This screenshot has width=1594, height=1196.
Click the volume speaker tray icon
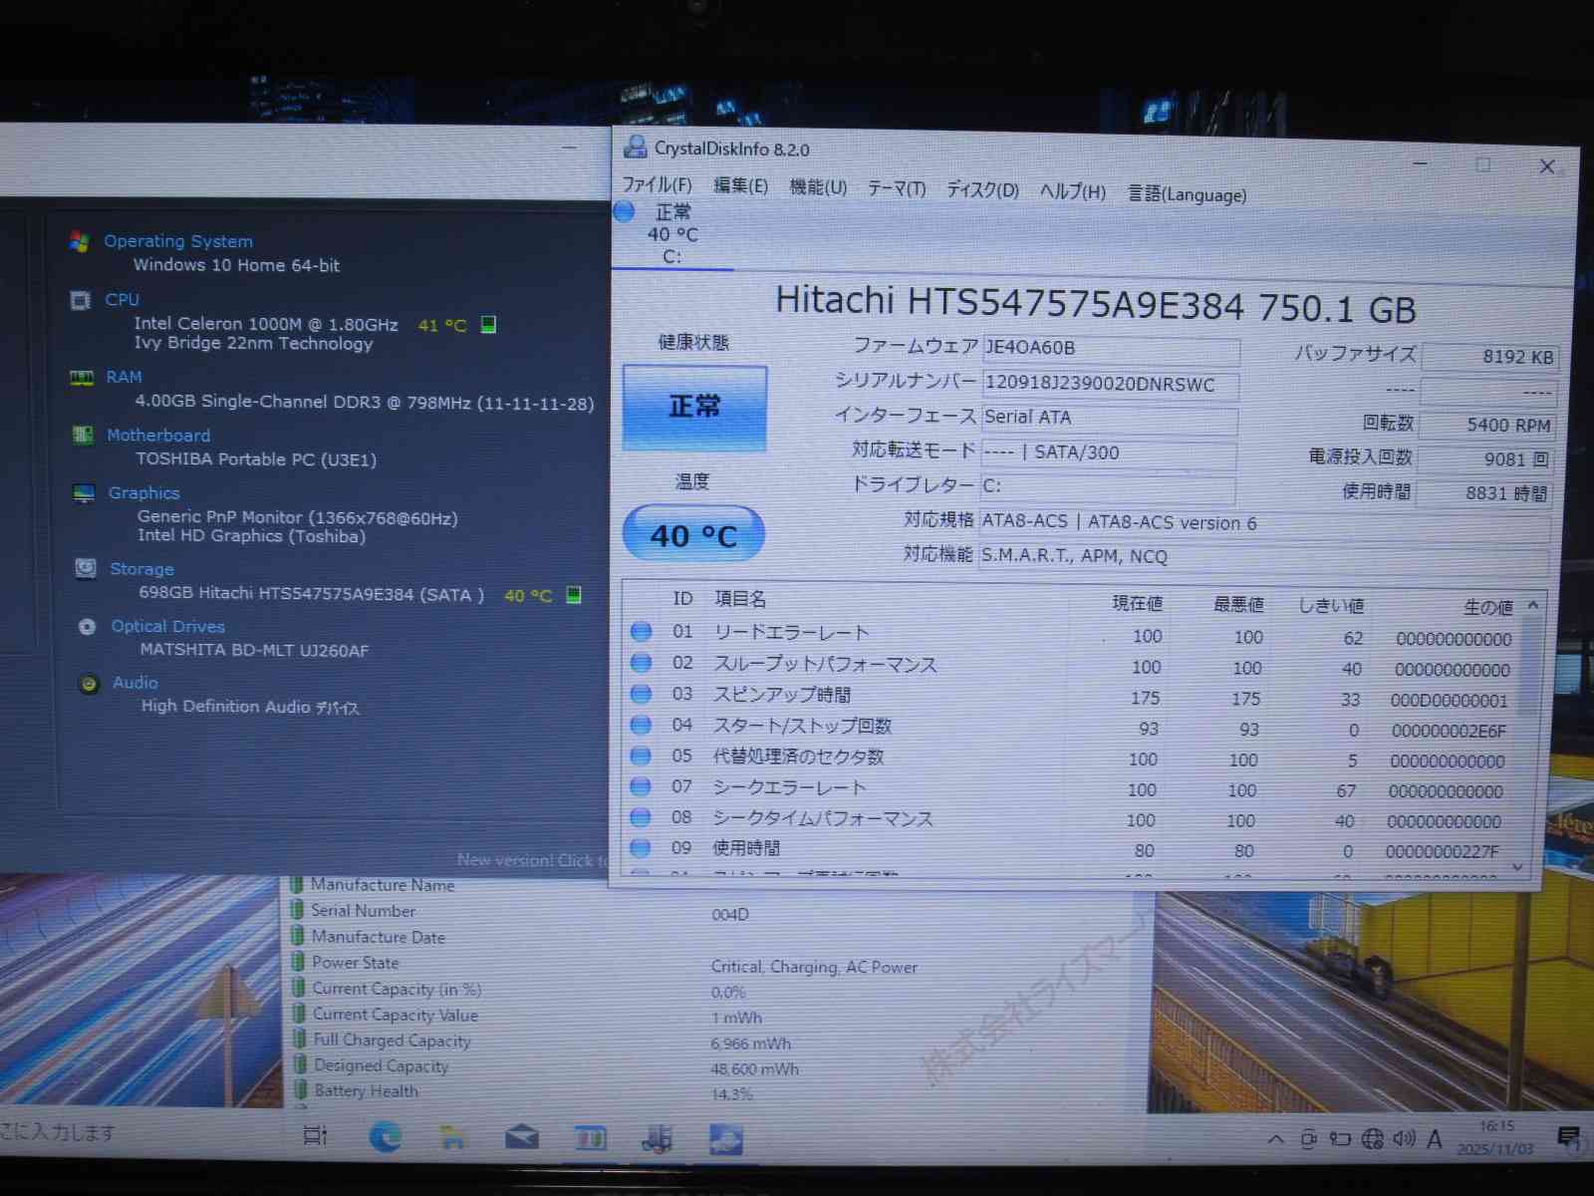tap(1404, 1138)
